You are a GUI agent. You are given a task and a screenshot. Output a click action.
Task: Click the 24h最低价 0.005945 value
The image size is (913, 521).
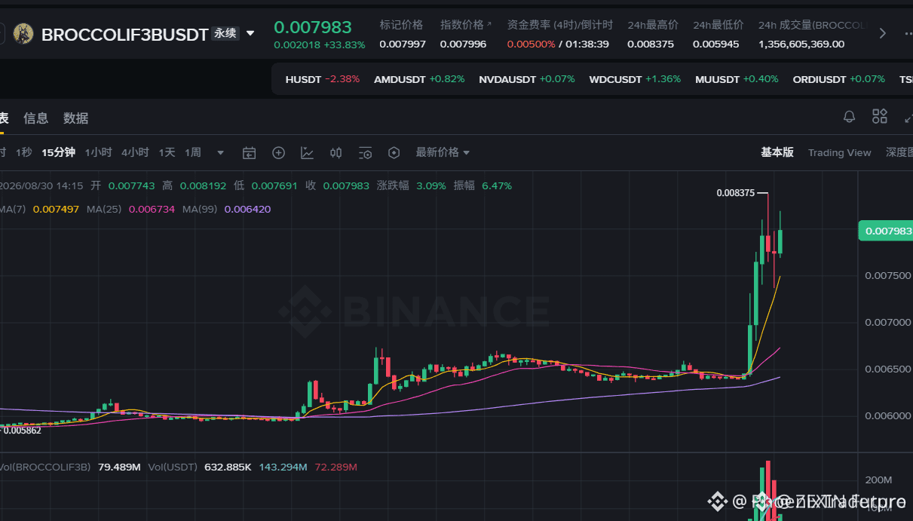click(716, 44)
